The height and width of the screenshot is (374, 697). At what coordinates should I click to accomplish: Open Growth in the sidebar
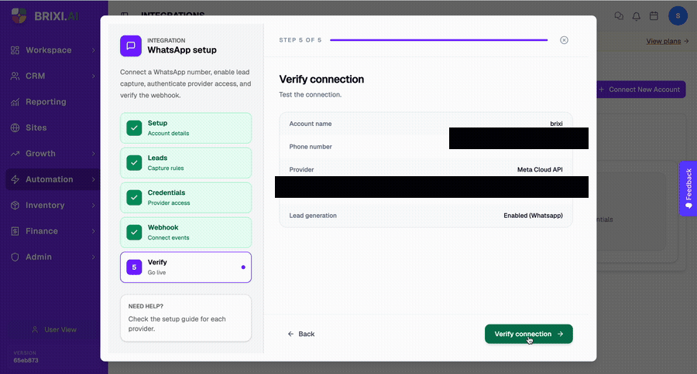pyautogui.click(x=53, y=154)
